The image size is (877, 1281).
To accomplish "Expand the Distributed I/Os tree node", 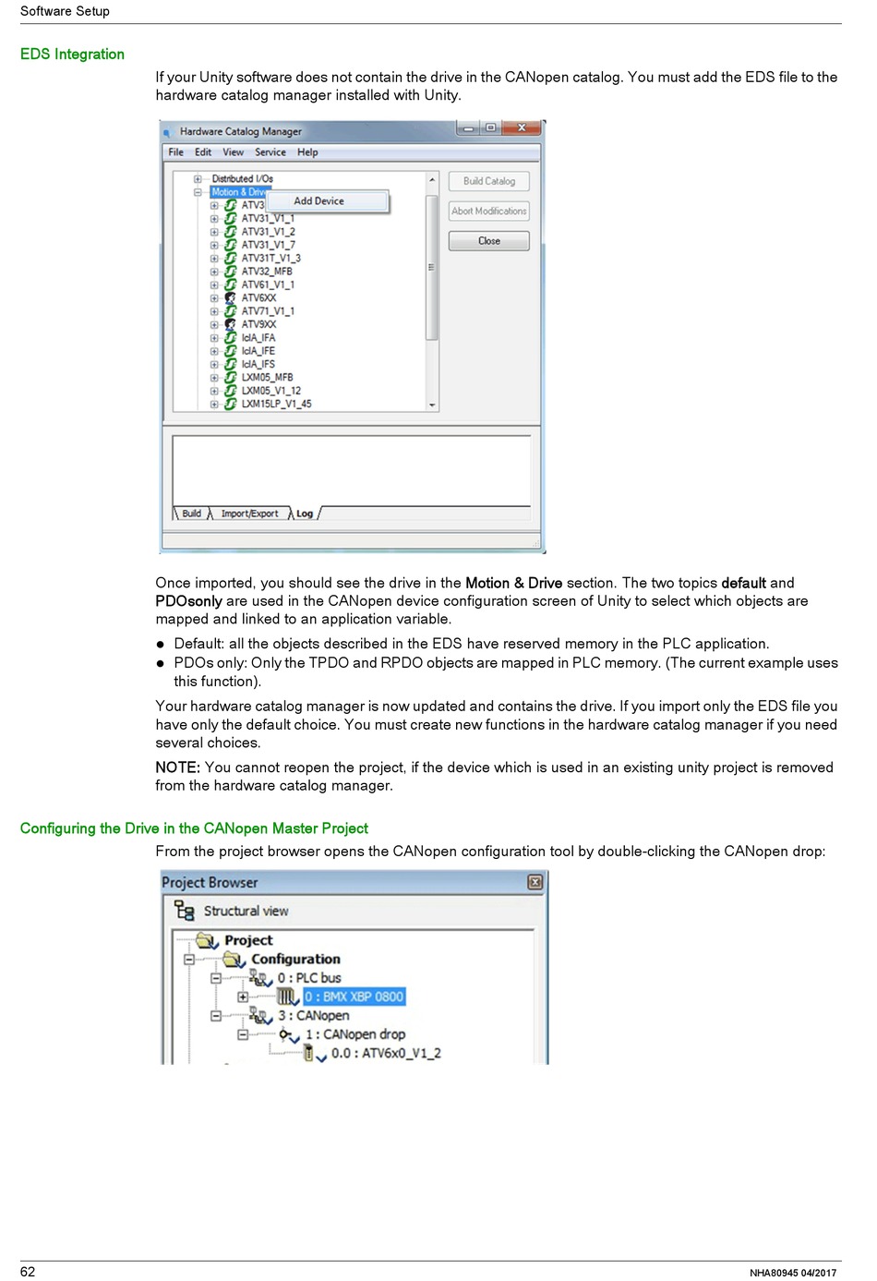I will tap(198, 179).
